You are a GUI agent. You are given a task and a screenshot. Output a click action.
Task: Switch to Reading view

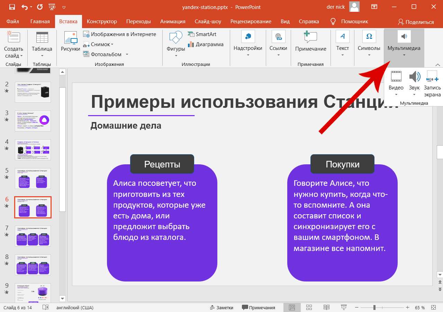(x=326, y=307)
